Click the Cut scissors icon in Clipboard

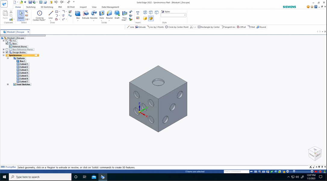[x=11, y=12]
